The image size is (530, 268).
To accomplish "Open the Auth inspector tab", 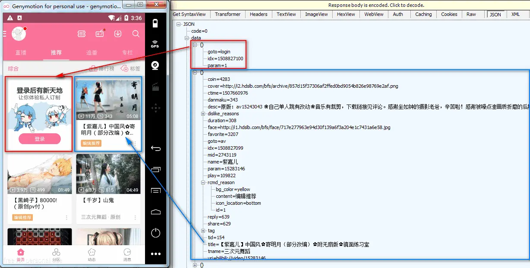I will click(398, 14).
